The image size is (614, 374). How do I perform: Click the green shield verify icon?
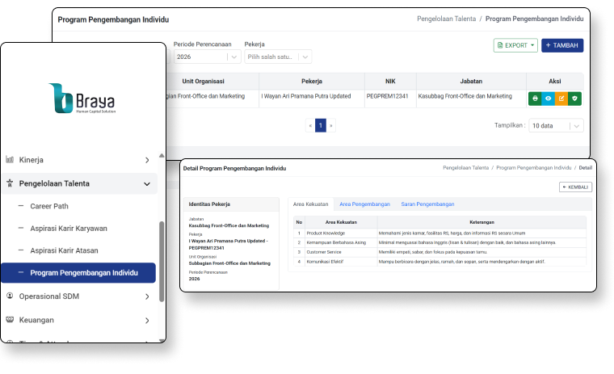[x=574, y=98]
